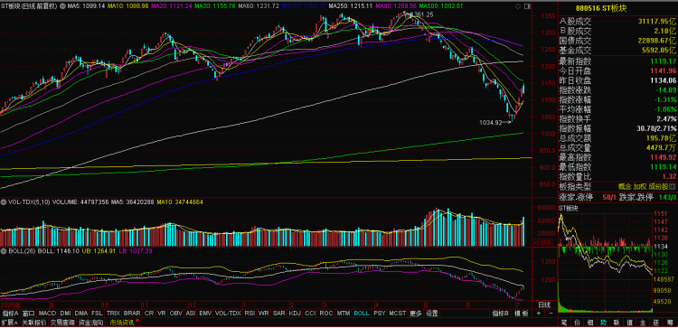Open the 交易查询 tab

[x=62, y=323]
